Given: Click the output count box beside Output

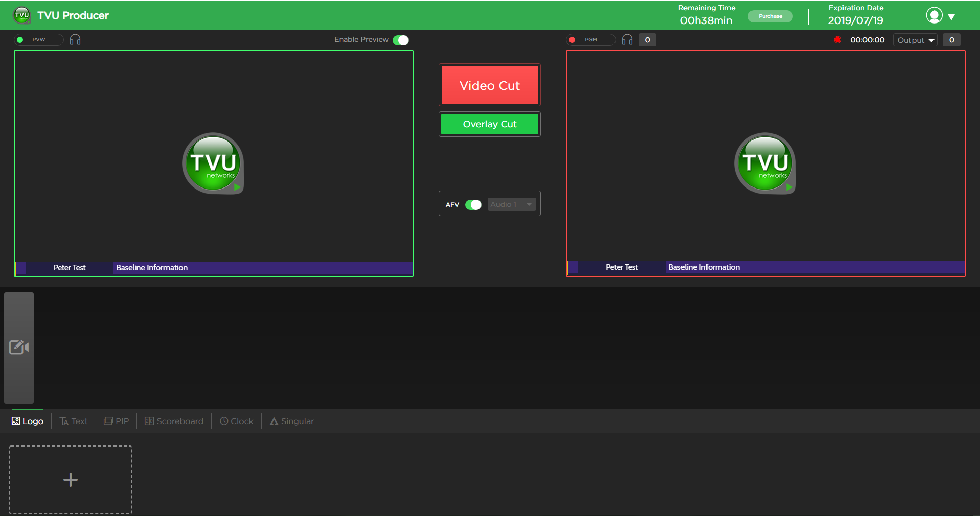Looking at the screenshot, I should (951, 40).
